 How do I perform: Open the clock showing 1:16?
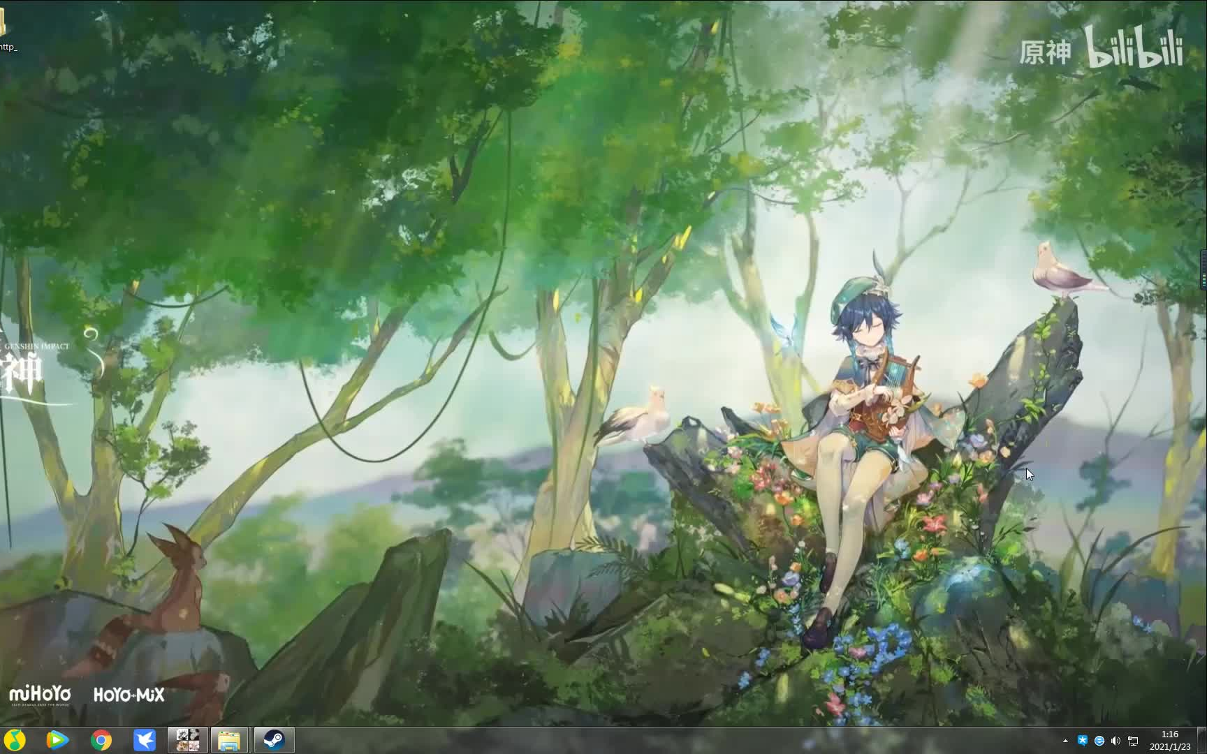click(x=1170, y=740)
